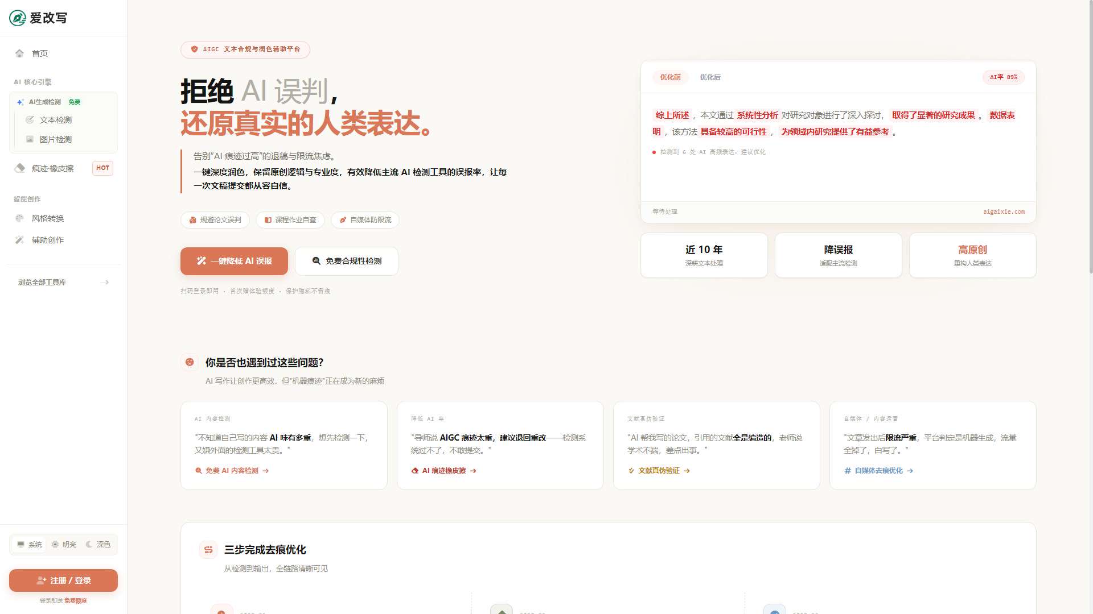Click the sad face icon beside 你是否也遇到过这些问题

coord(190,362)
